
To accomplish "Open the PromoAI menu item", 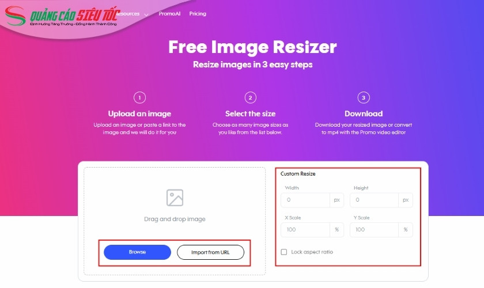I will click(x=169, y=14).
